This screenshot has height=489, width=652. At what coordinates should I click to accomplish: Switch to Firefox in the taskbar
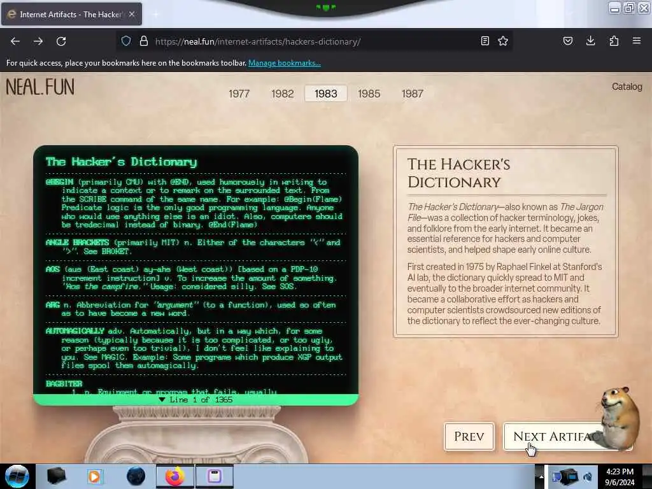[174, 476]
